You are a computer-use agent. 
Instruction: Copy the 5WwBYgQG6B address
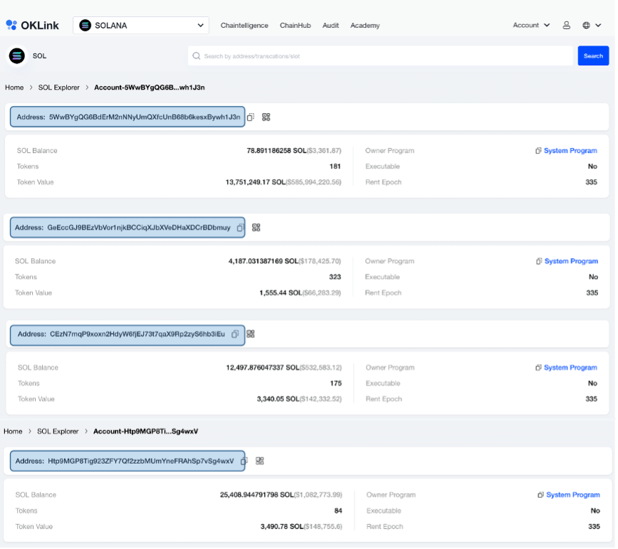[251, 117]
